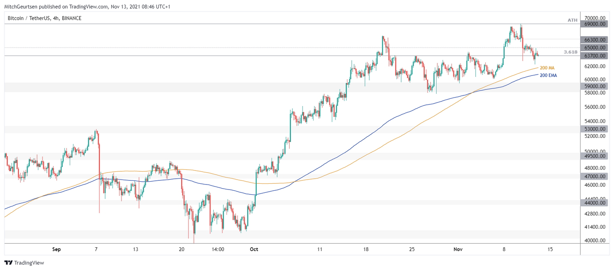Screen dimensions: 614x270
Task: Click the 7 date after Sep
Action: click(96, 249)
